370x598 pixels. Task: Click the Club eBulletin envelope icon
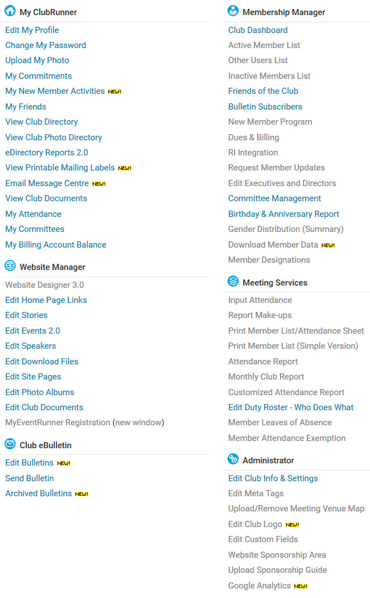click(x=10, y=444)
